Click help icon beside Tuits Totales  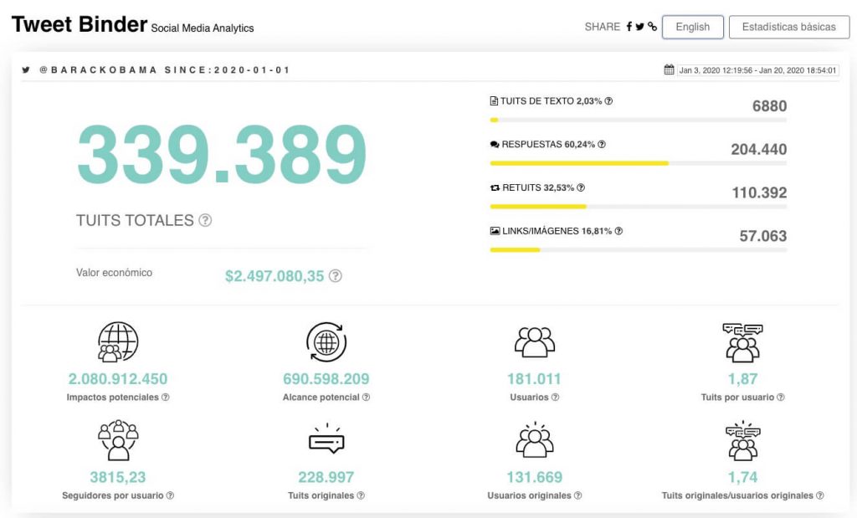pos(205,220)
